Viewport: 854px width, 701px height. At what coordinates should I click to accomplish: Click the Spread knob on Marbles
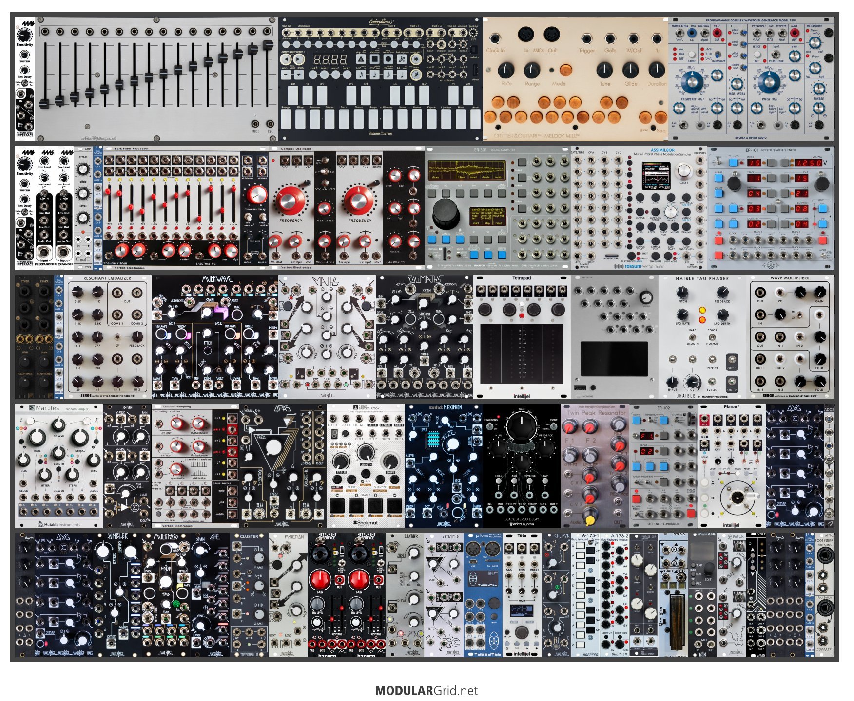79,437
